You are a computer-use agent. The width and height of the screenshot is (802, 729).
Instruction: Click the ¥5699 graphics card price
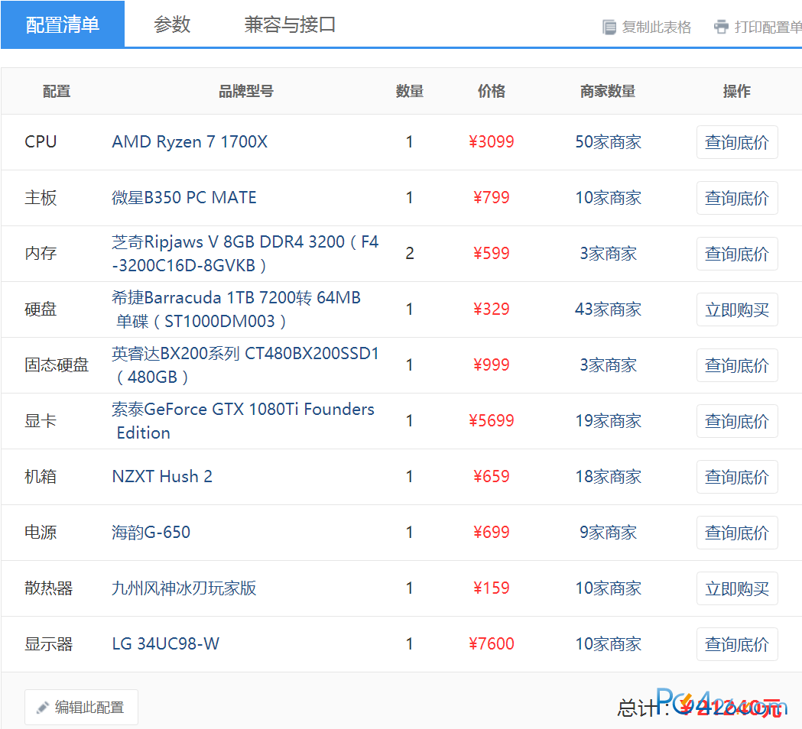point(492,420)
